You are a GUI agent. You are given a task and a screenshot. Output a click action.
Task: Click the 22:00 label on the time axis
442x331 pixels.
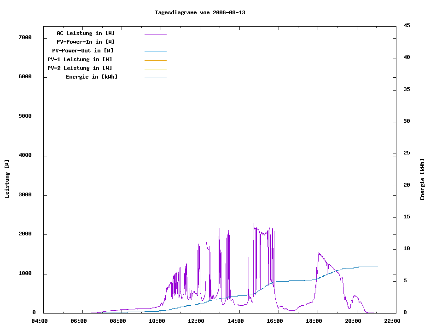click(x=392, y=321)
